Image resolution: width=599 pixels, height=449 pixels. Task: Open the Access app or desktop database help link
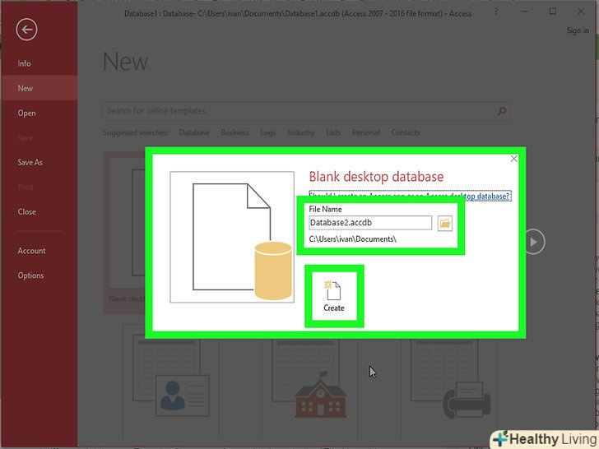[409, 196]
